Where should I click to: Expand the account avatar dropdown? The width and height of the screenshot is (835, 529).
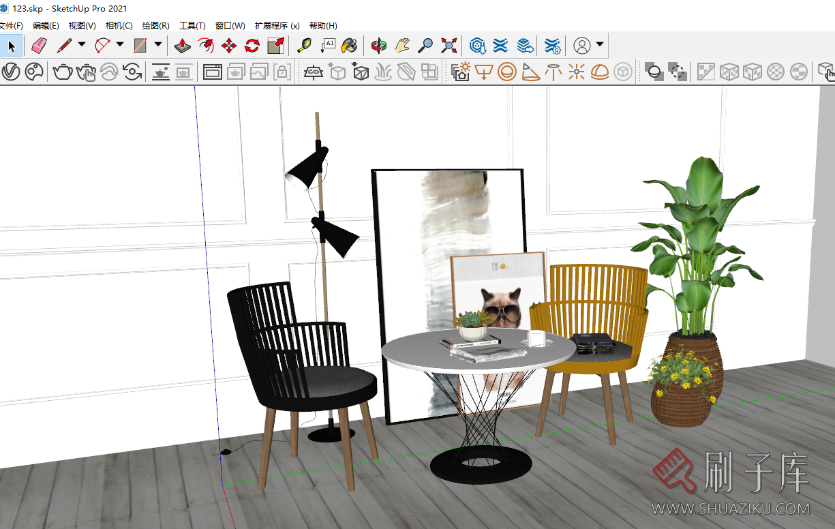(598, 45)
